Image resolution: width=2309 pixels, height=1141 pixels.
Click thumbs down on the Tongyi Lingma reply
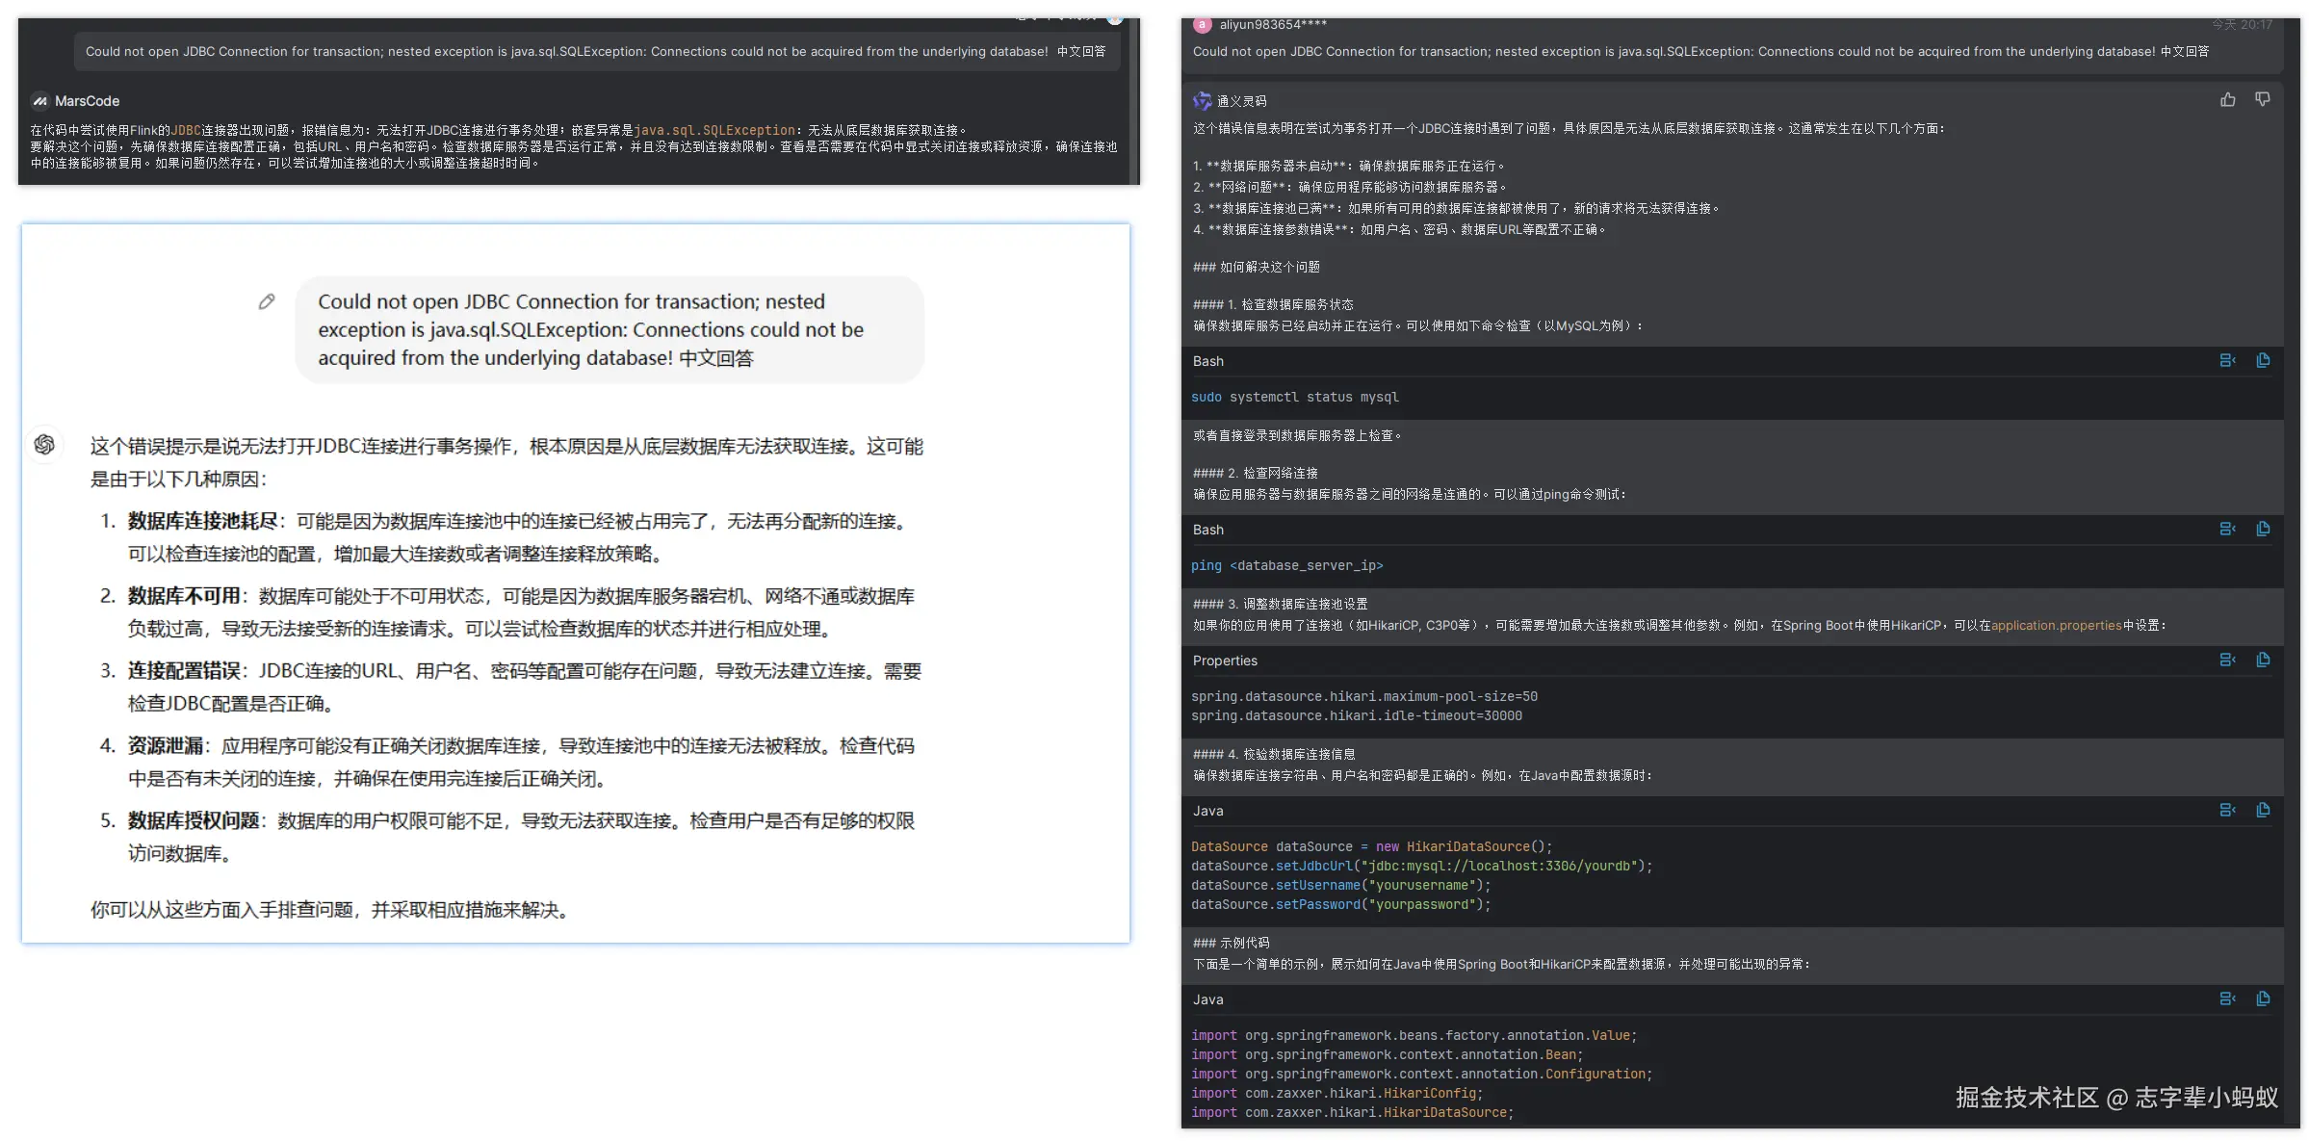2262,100
